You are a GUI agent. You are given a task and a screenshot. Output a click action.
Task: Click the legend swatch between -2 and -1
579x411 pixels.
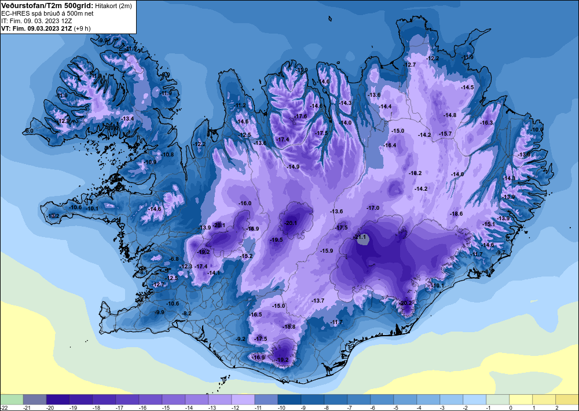[474, 399]
